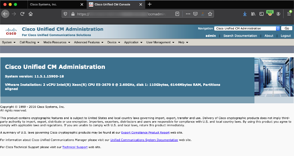Click the SOC extension icon
Viewport: 294px width, 156px height.
point(270,13)
